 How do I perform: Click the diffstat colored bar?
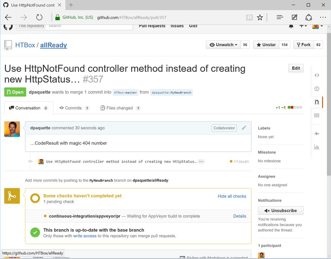295,108
